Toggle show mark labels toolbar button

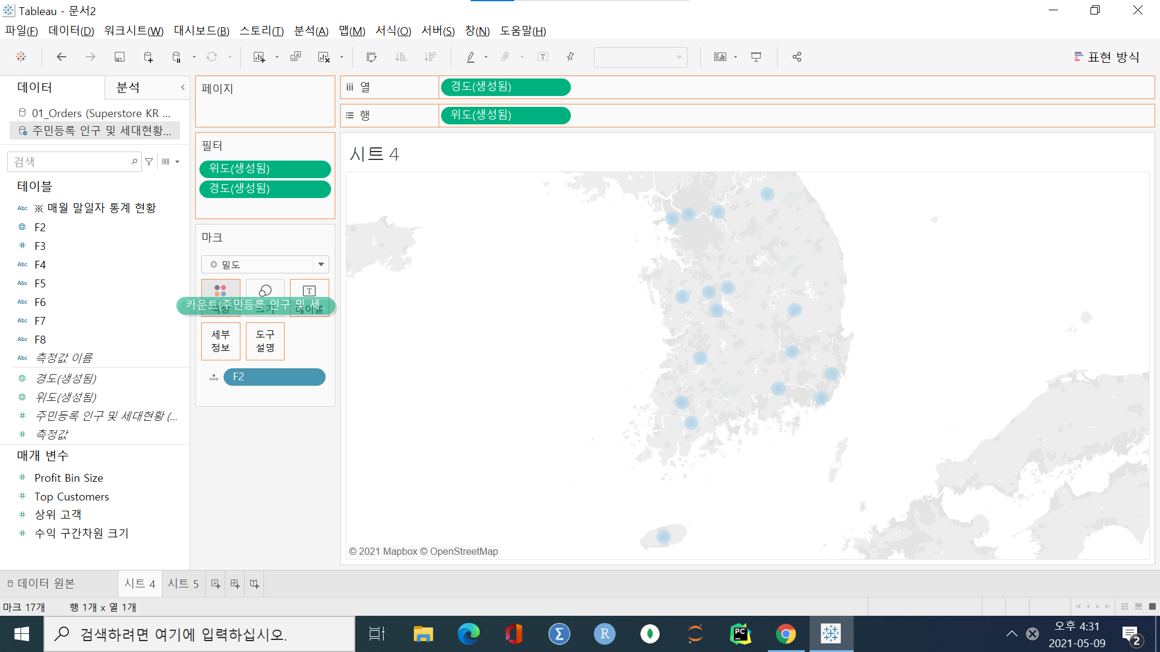543,57
